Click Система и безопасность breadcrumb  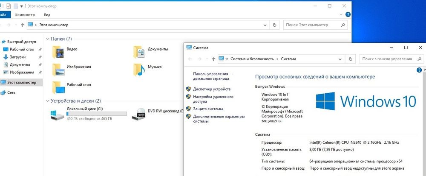(x=252, y=59)
